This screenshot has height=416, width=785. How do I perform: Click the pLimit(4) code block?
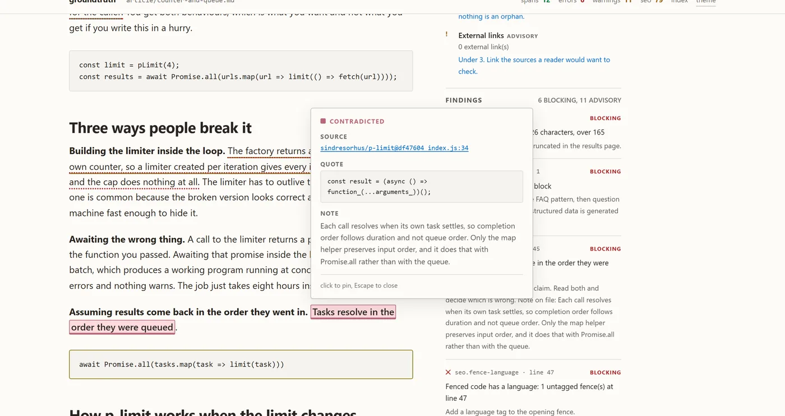pyautogui.click(x=241, y=71)
